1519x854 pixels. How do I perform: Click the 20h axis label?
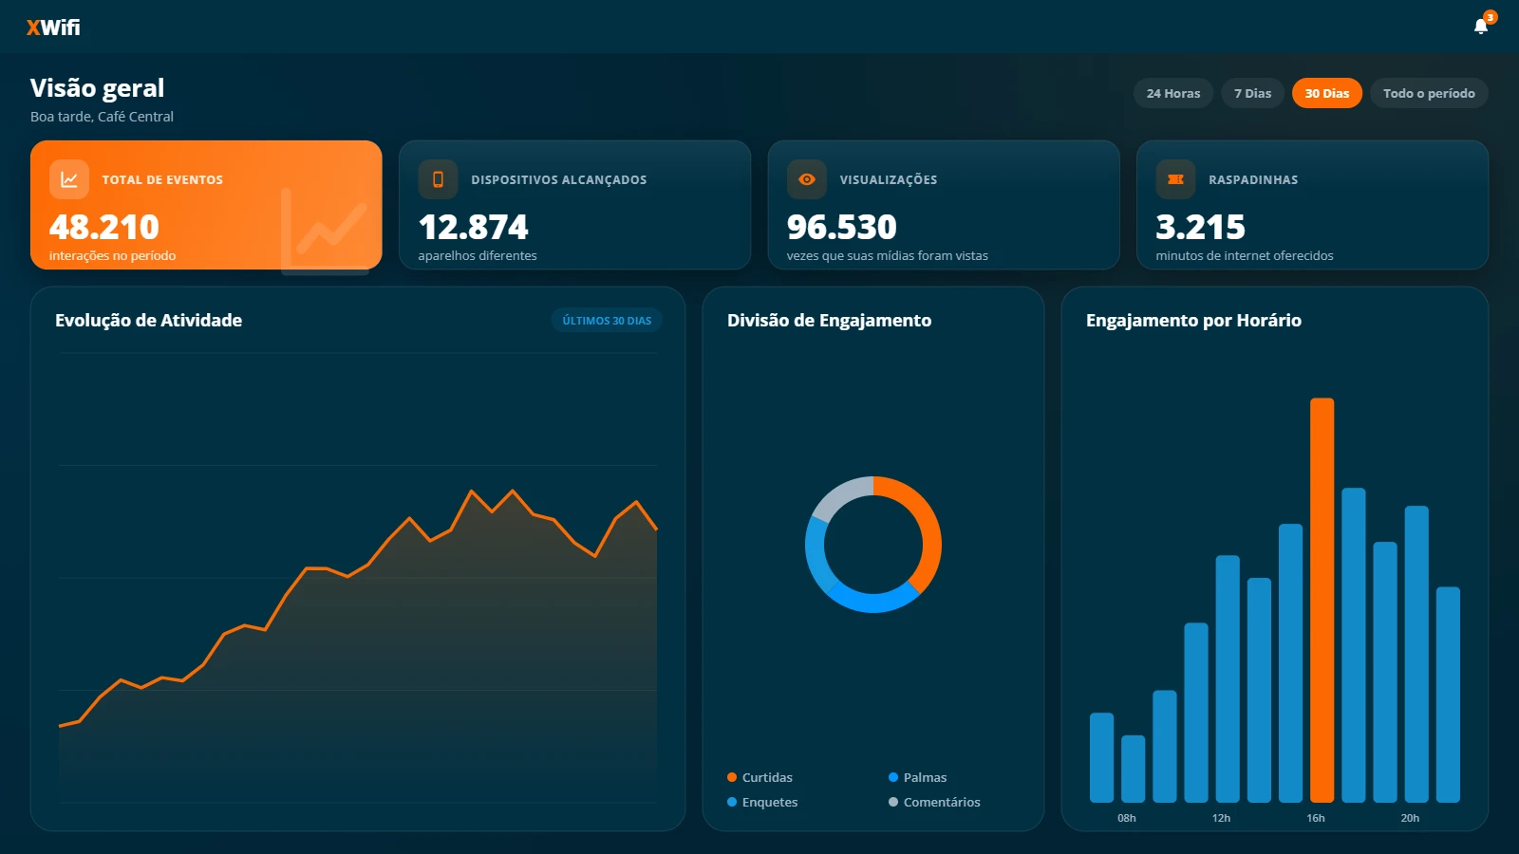pos(1410,818)
